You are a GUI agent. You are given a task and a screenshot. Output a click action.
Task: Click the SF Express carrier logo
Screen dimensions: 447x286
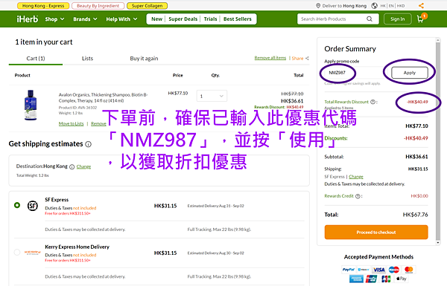point(33,206)
